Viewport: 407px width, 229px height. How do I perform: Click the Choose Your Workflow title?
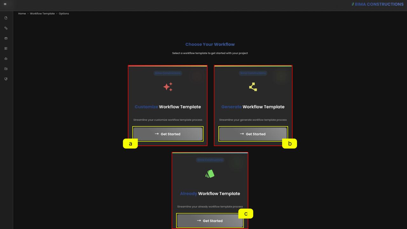(210, 44)
